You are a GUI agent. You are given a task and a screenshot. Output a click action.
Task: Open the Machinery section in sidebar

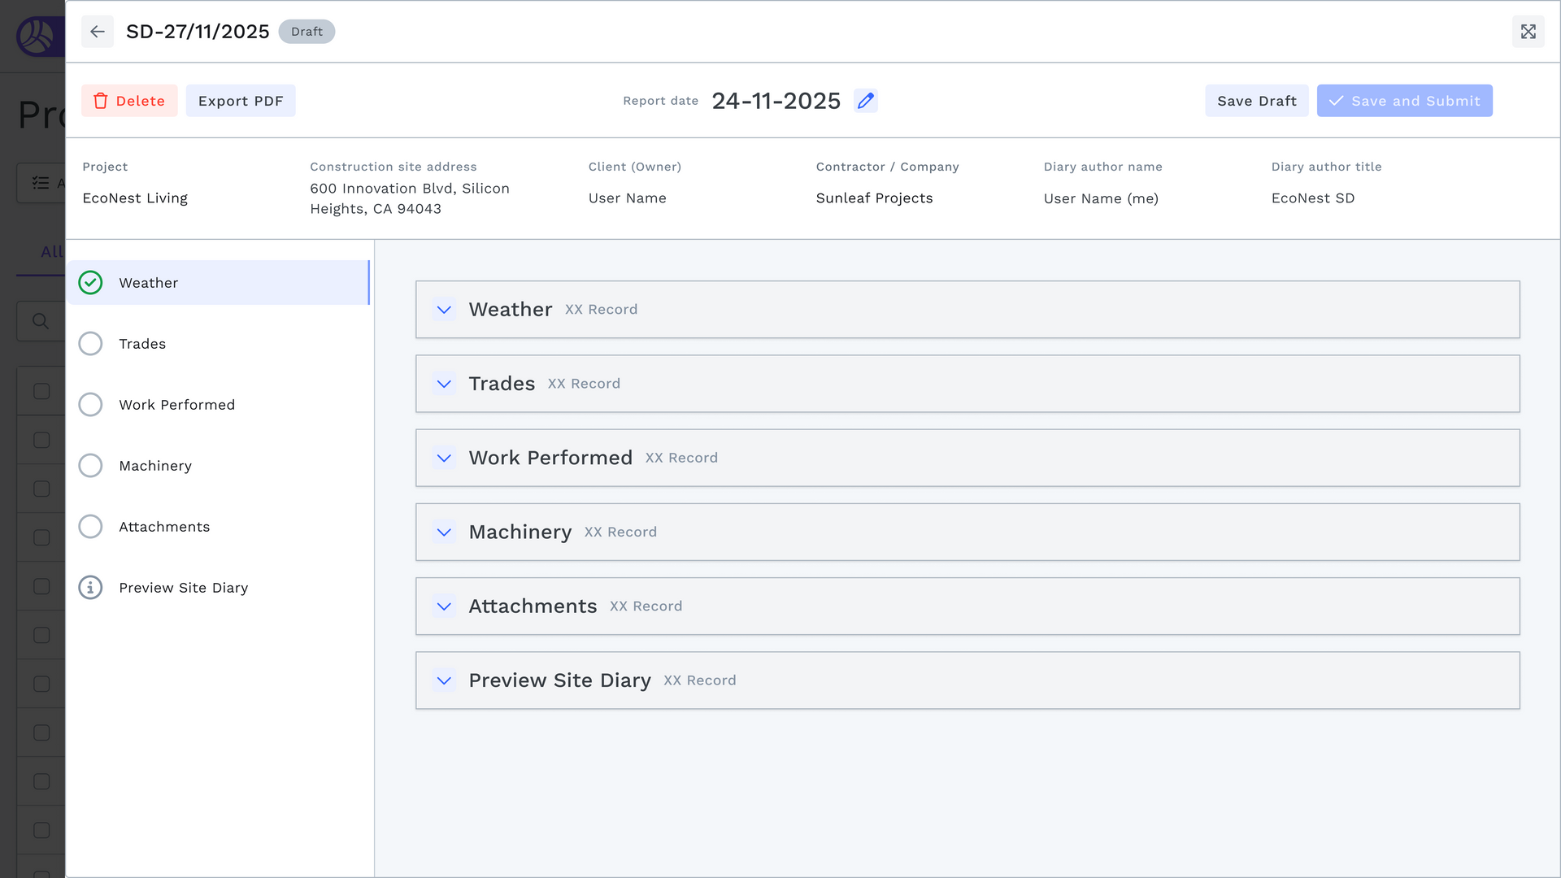(219, 466)
